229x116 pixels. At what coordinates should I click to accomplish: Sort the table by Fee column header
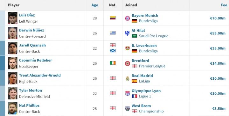tap(224, 5)
